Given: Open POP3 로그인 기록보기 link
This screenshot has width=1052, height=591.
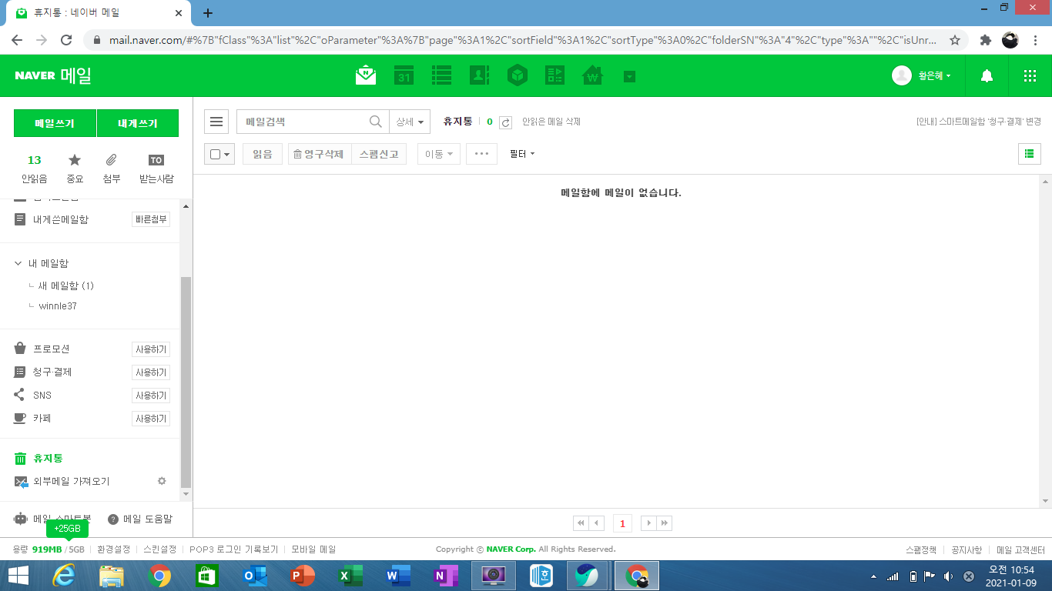Looking at the screenshot, I should [x=234, y=549].
